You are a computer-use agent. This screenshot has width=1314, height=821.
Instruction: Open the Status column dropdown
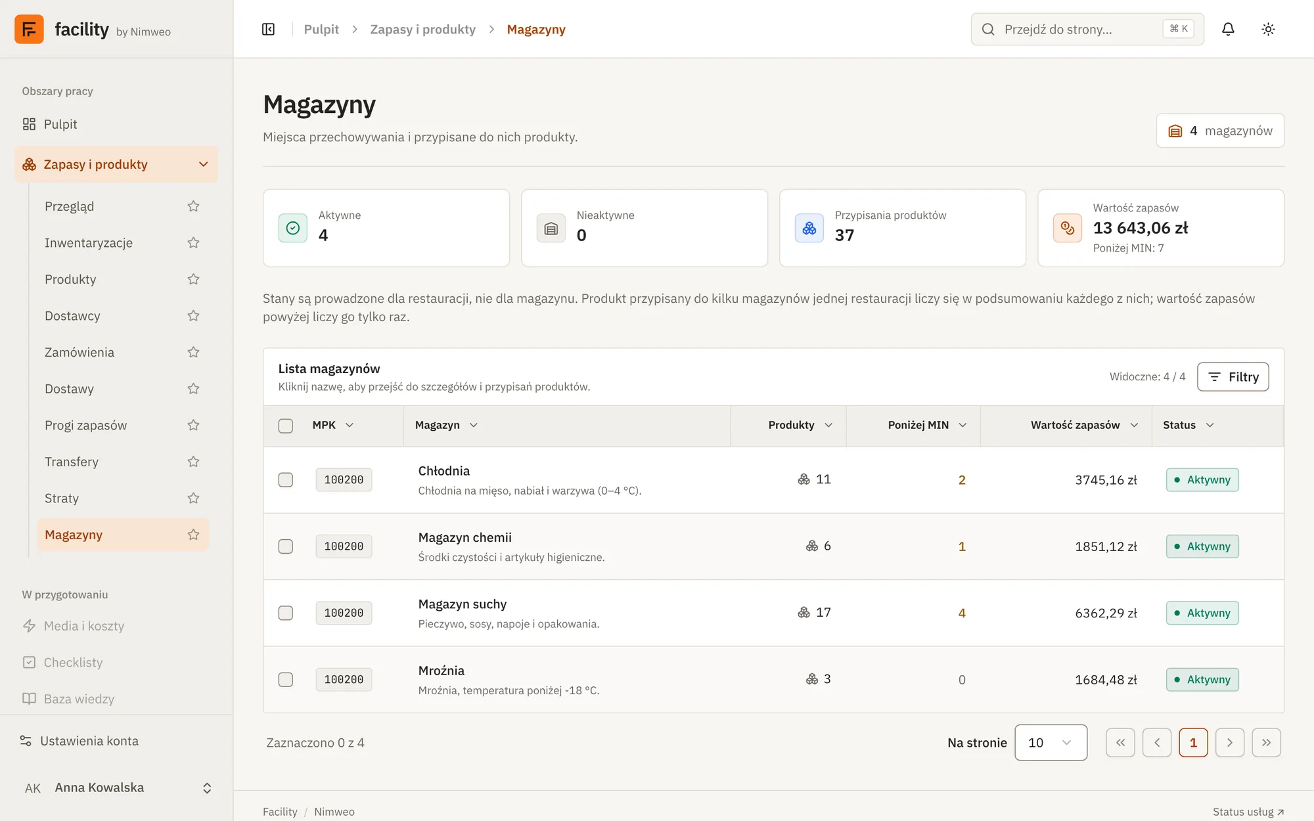coord(1210,425)
